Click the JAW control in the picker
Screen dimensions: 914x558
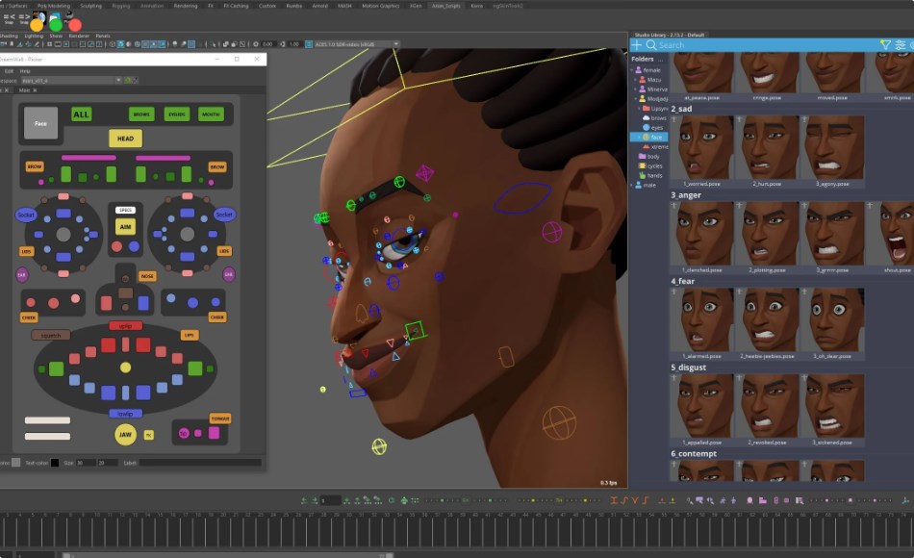pos(125,434)
